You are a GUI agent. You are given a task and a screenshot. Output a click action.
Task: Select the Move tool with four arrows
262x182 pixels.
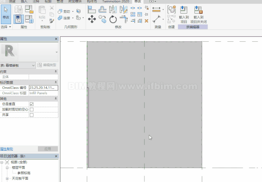(x=92, y=19)
